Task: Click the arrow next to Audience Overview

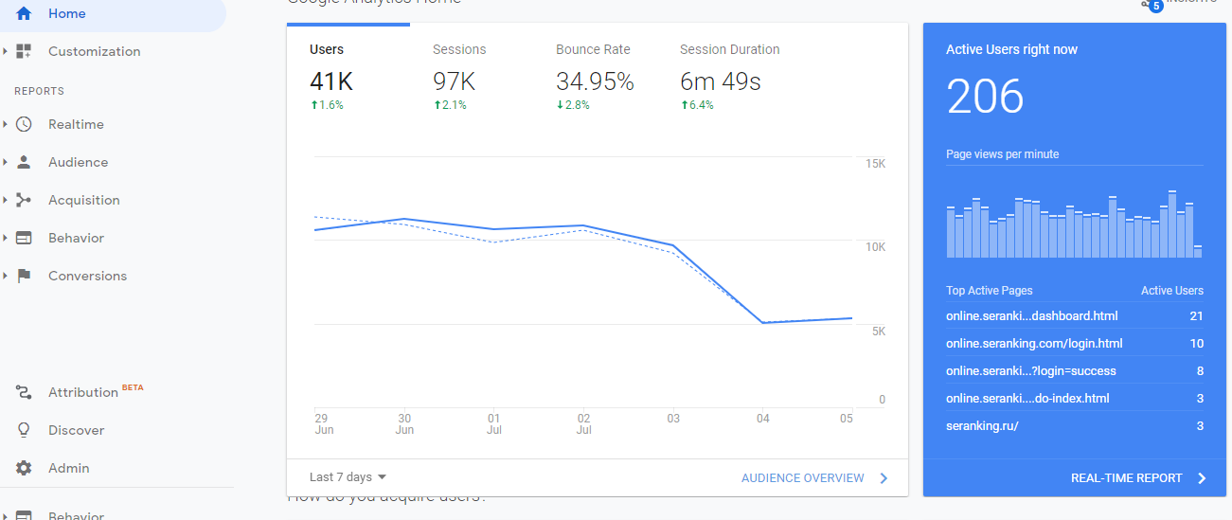Action: point(884,478)
